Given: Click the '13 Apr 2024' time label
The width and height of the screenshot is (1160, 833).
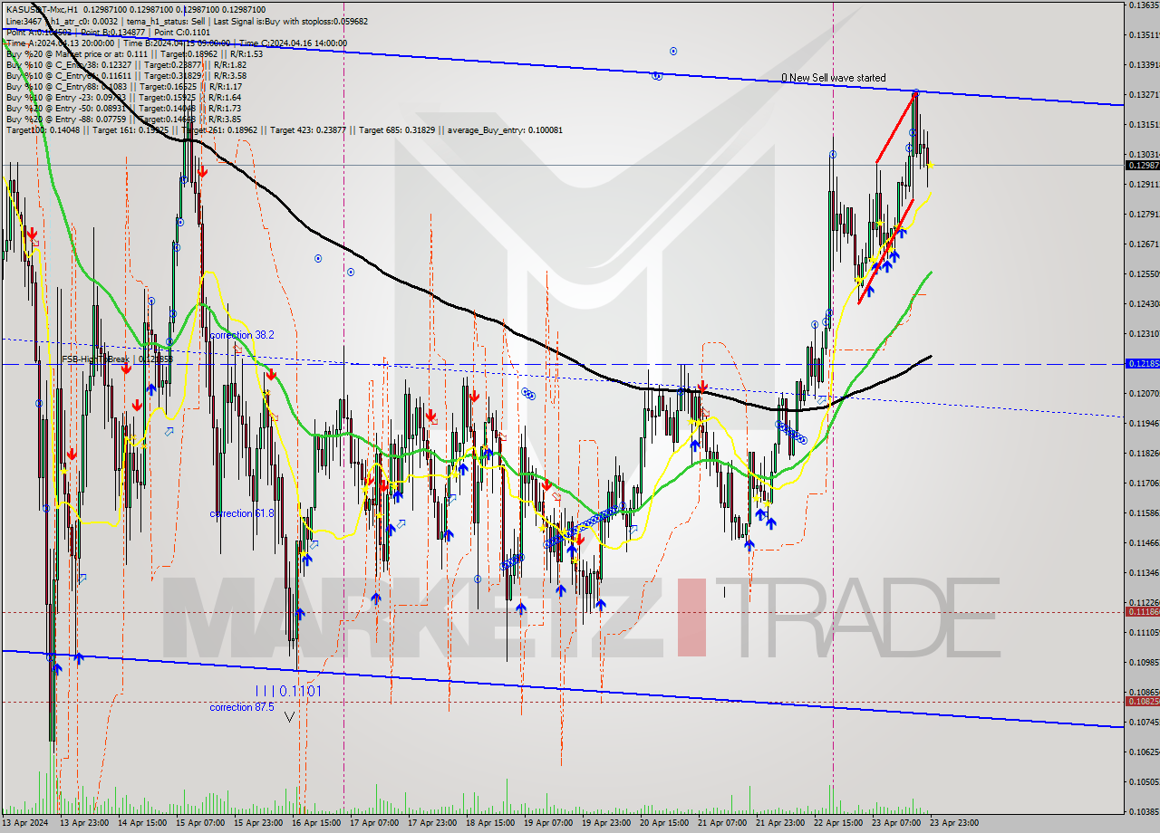Looking at the screenshot, I should coord(25,823).
